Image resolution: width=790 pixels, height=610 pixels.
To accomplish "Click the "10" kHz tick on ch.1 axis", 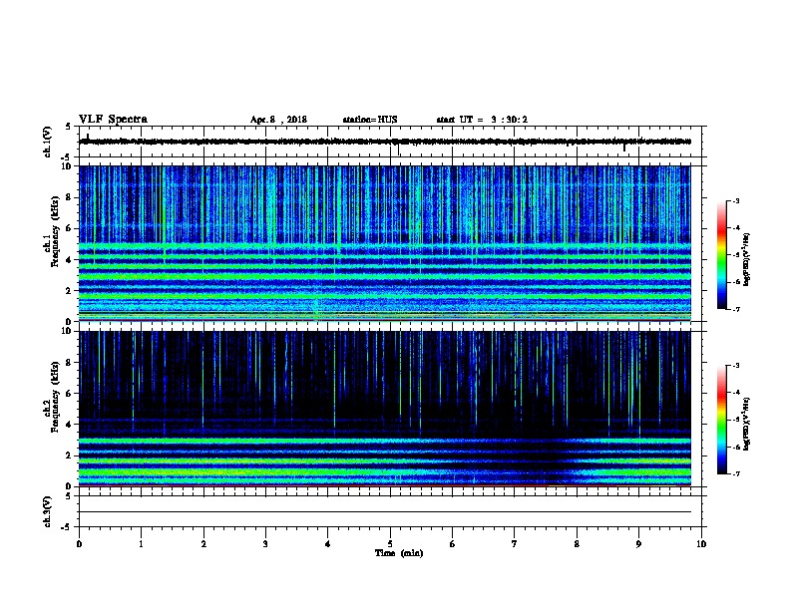I will [x=68, y=166].
